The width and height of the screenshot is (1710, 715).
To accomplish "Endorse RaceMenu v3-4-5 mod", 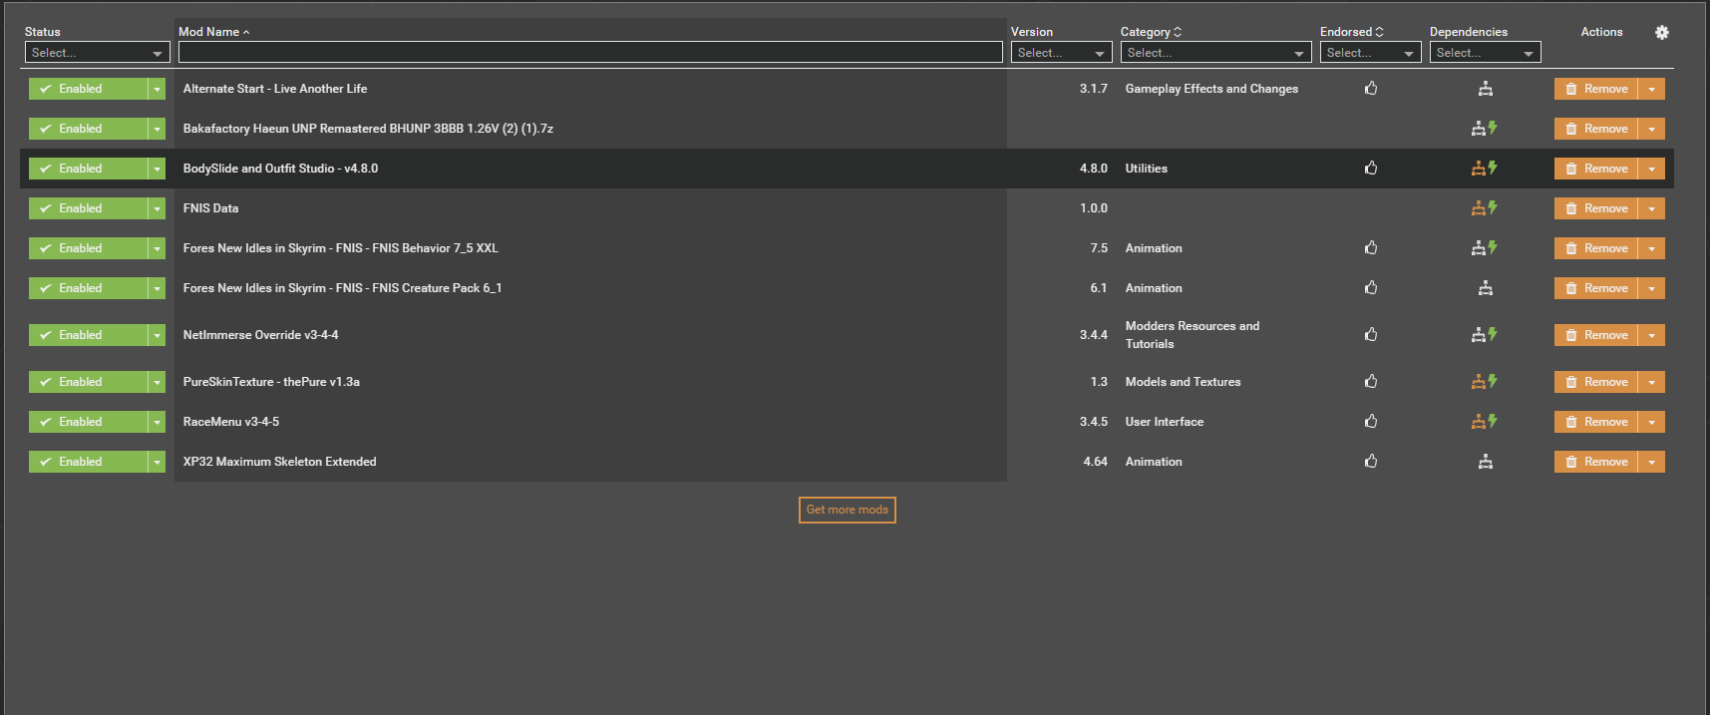I will (x=1371, y=422).
